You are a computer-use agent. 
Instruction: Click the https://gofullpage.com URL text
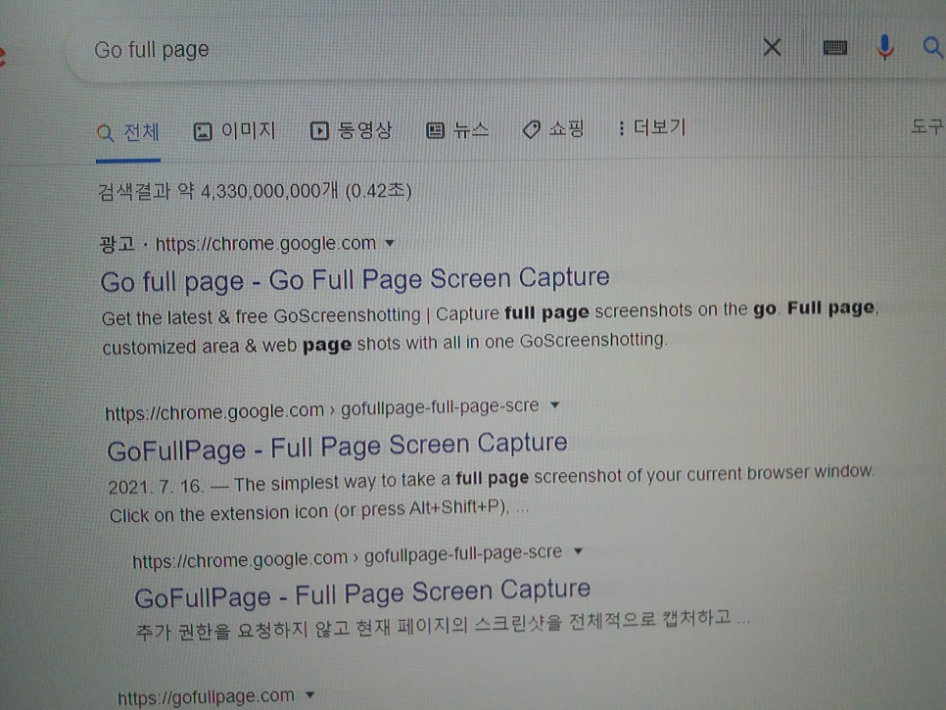coord(206,696)
